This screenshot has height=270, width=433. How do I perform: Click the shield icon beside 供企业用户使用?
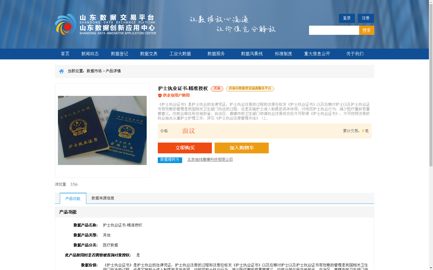tap(160, 95)
